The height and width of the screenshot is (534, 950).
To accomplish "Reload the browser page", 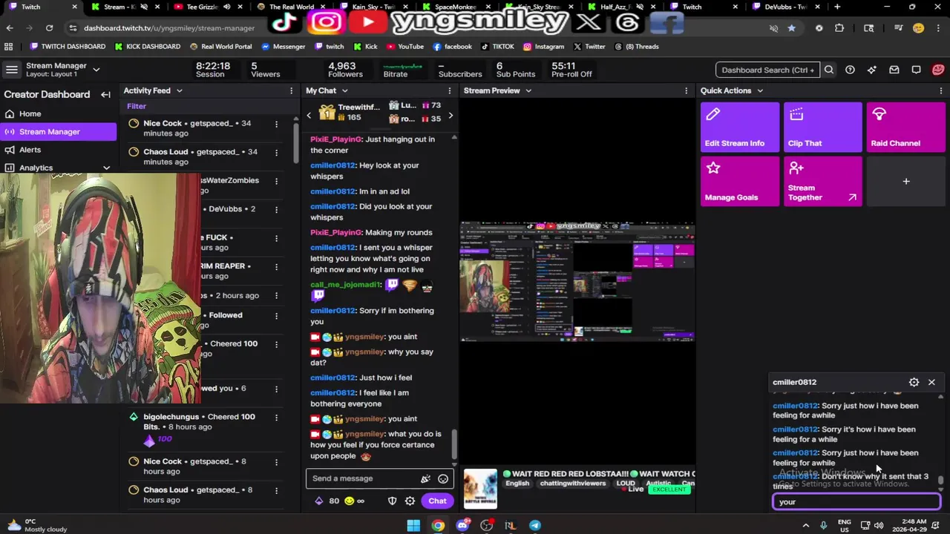I will pyautogui.click(x=49, y=28).
